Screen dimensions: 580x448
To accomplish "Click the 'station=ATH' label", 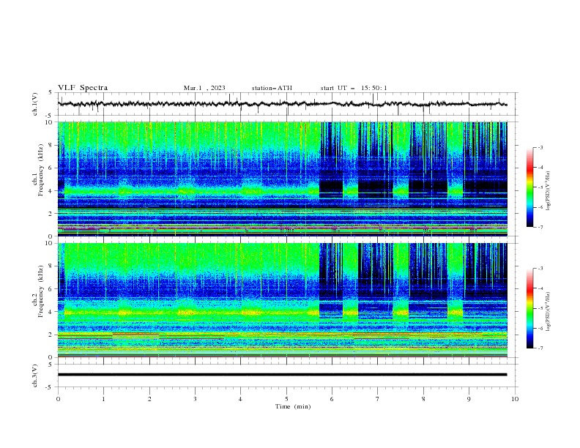I will click(x=272, y=88).
